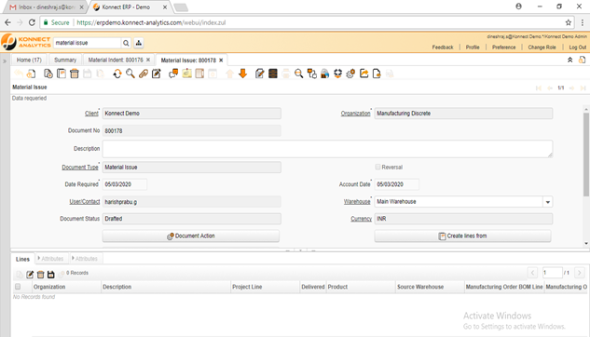This screenshot has height=337, width=590.
Task: Open the sticky note icon in the main toolbar
Action: [x=186, y=74]
